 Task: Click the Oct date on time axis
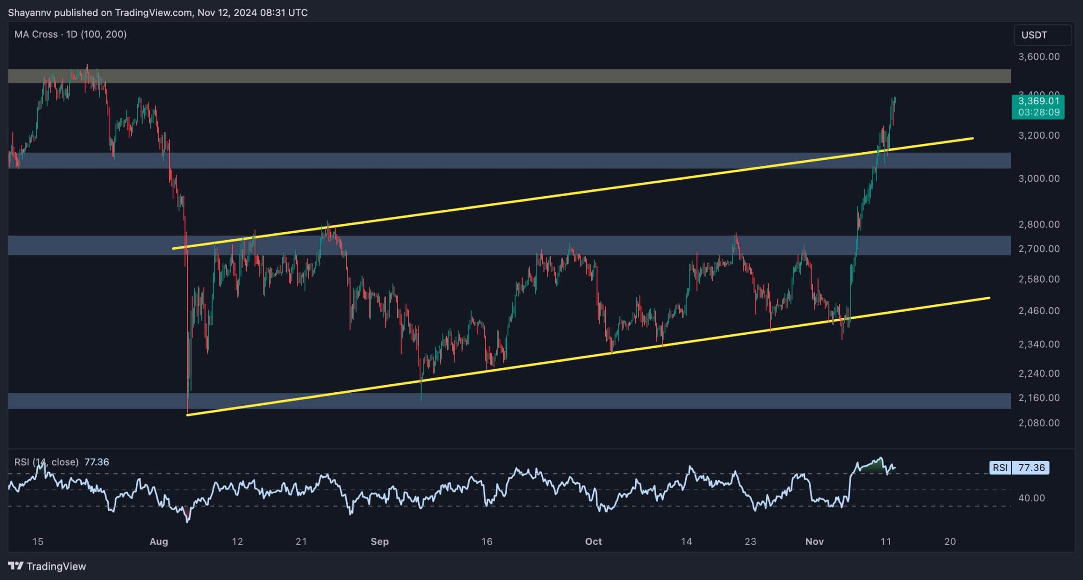coord(593,542)
